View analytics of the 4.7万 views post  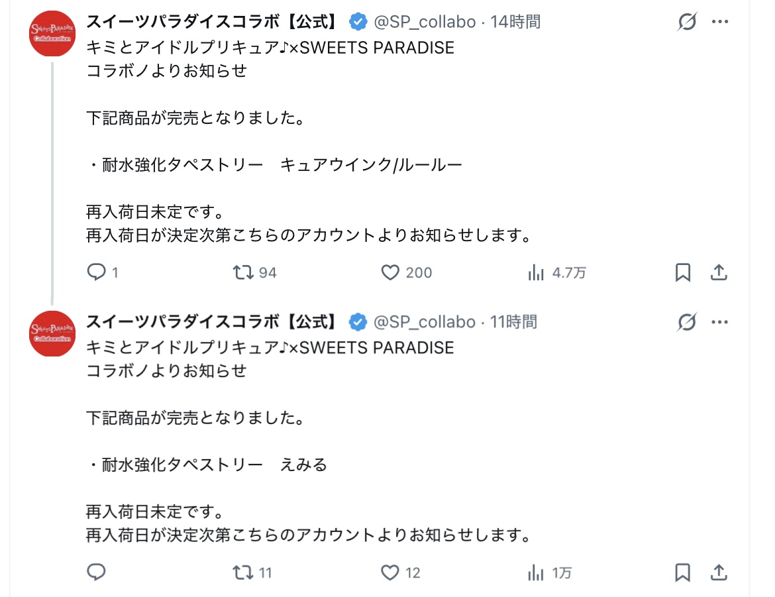click(536, 272)
